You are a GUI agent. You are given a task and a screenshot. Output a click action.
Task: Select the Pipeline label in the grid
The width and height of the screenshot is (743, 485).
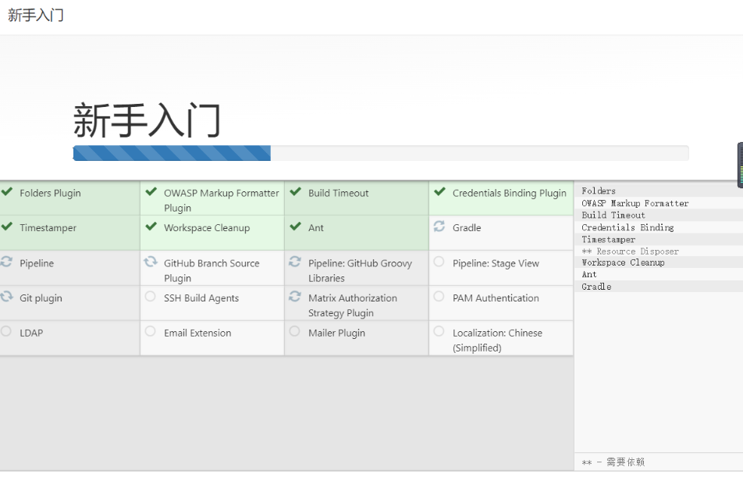(37, 263)
